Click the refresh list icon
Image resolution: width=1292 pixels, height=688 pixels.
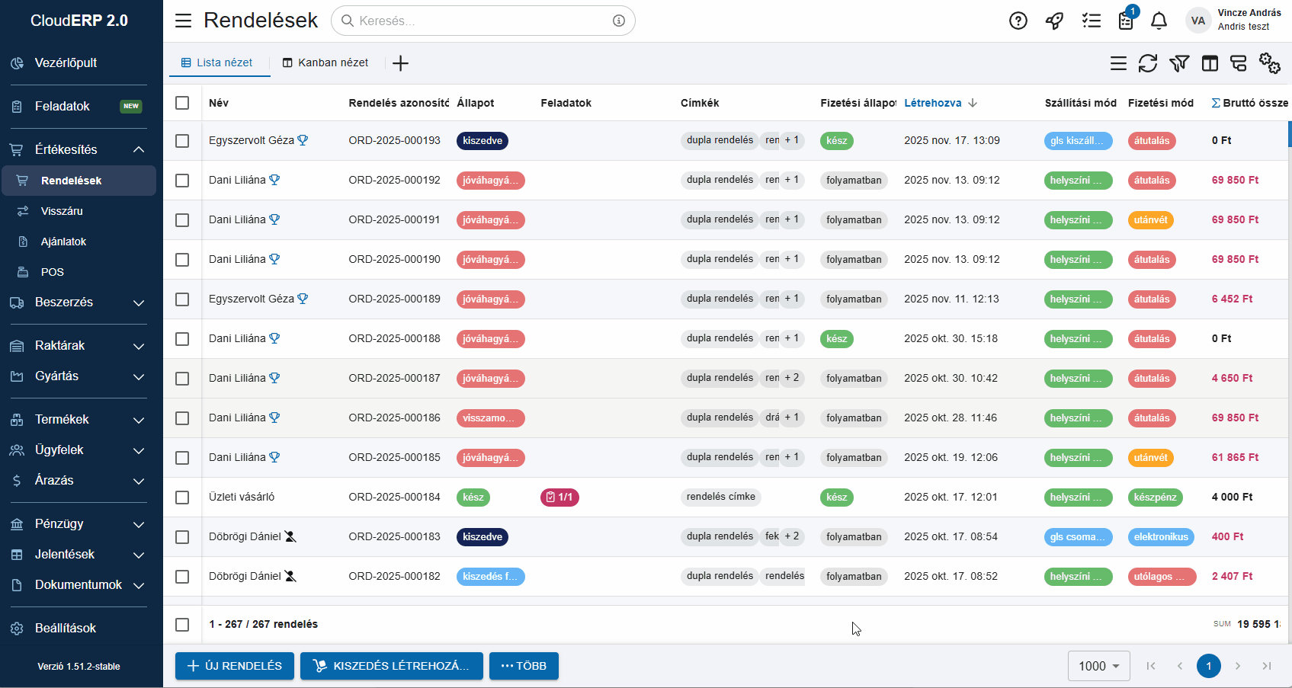(x=1147, y=63)
